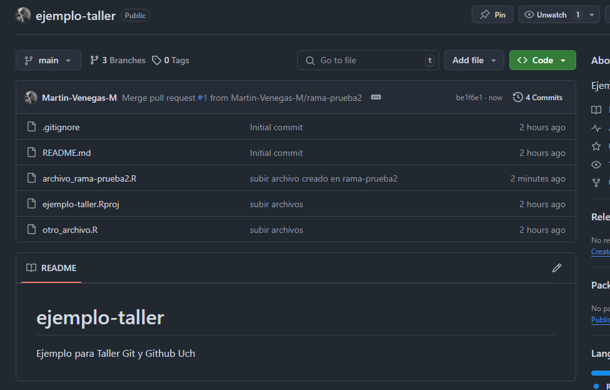610x390 pixels.
Task: Click the fork icon in About sidebar
Action: click(596, 183)
